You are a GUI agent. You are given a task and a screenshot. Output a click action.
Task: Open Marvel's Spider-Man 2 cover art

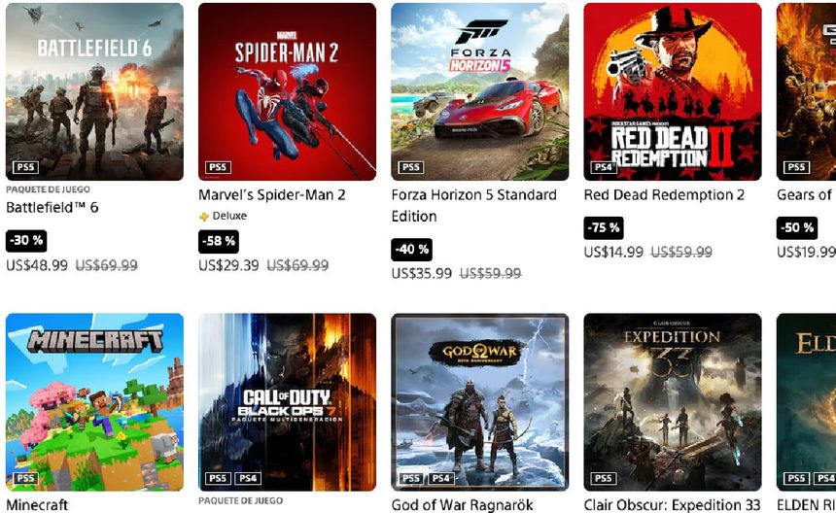pyautogui.click(x=287, y=91)
